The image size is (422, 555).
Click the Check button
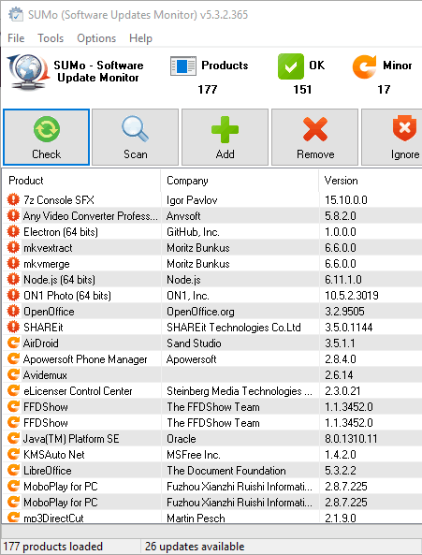point(47,137)
